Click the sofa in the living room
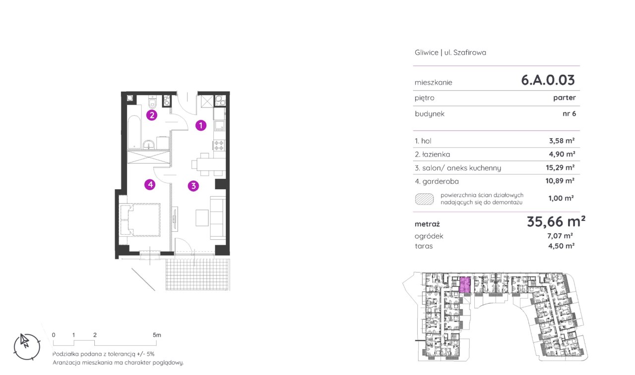Screen dimensions: 635x375 [x=218, y=216]
